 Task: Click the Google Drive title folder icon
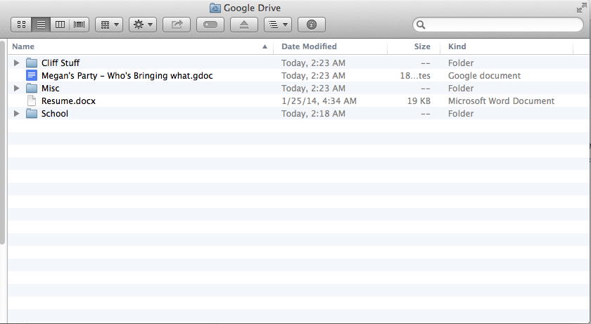(215, 8)
